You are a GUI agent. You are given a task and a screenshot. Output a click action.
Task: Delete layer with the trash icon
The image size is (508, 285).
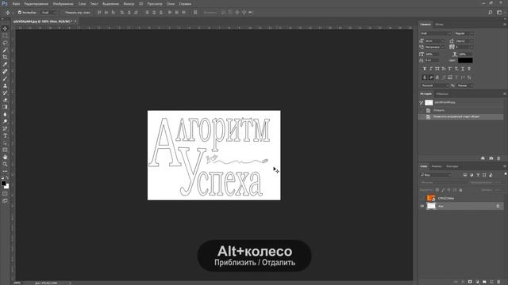(498, 282)
